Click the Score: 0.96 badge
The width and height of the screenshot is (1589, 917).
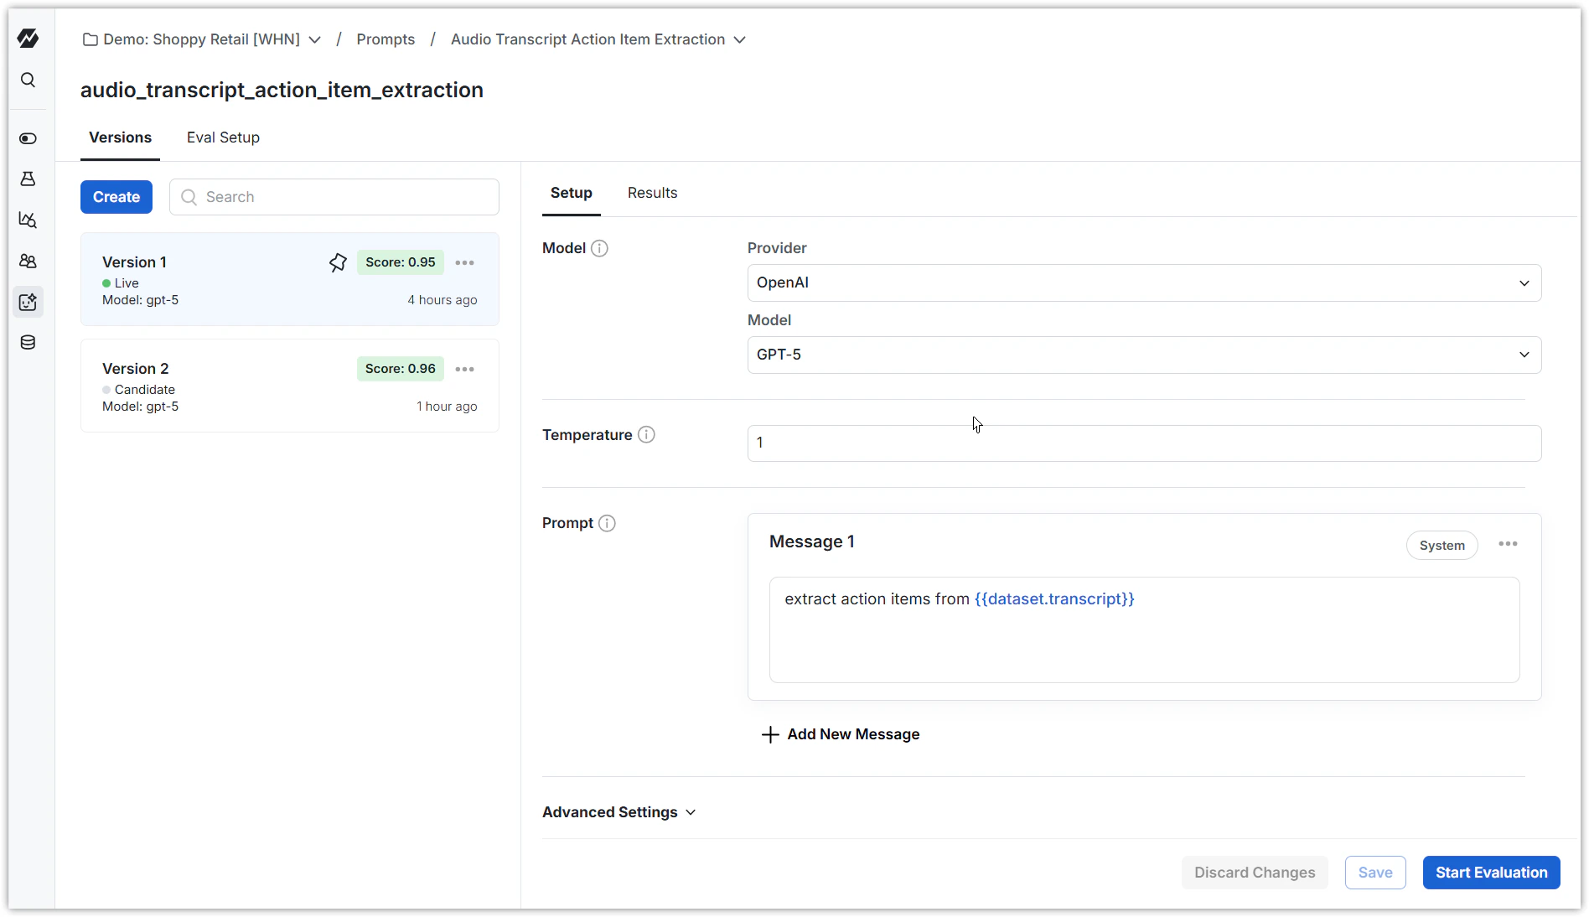click(x=400, y=369)
